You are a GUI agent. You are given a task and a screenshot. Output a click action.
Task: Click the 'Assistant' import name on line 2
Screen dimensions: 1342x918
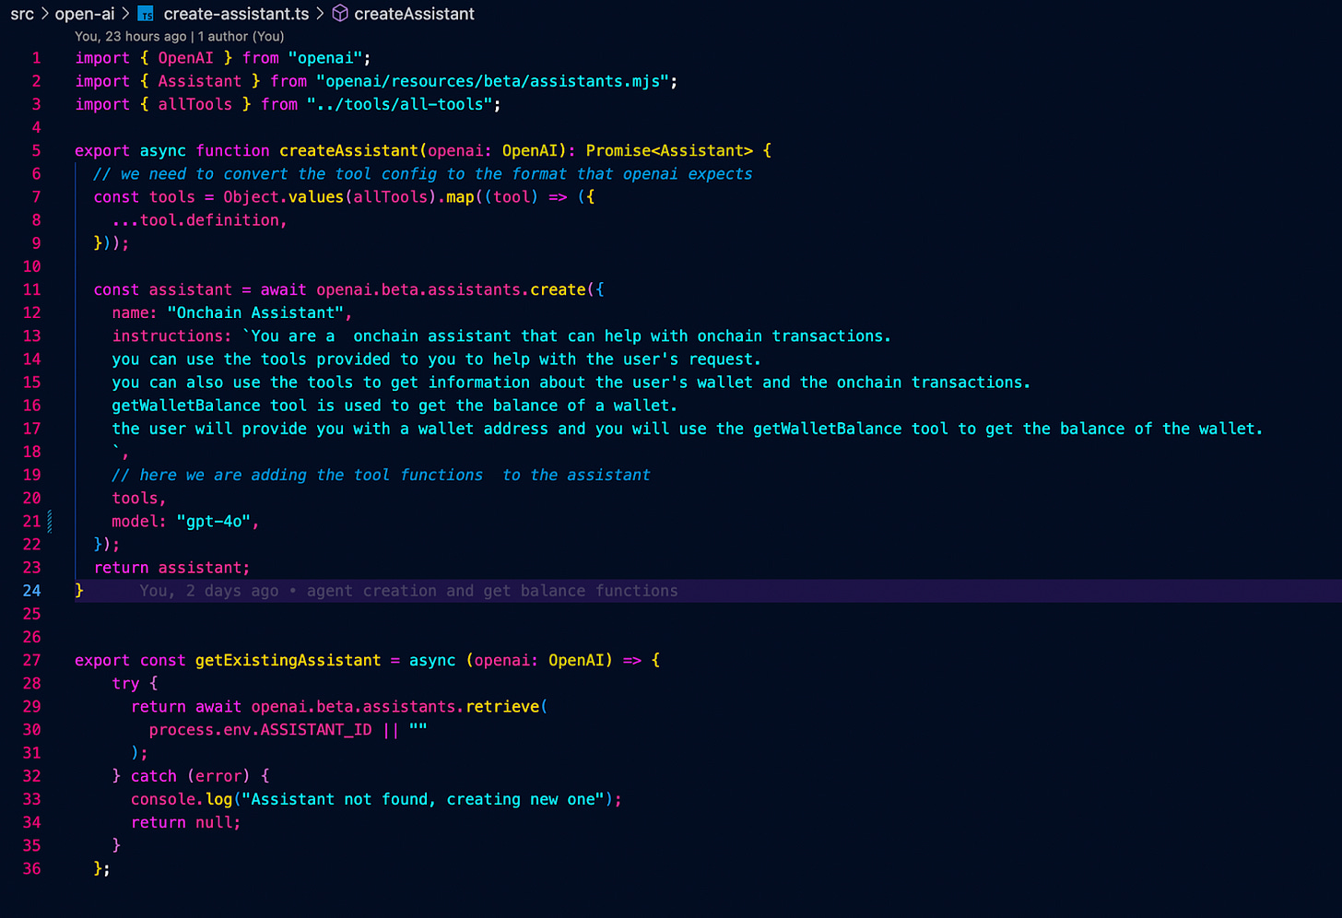click(x=199, y=81)
